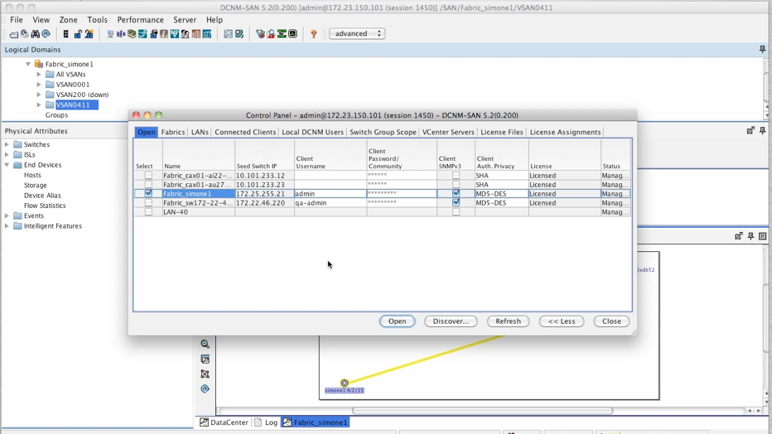Click the binoculars find icon in toolbar
Screen dimensions: 772x434
(36, 34)
